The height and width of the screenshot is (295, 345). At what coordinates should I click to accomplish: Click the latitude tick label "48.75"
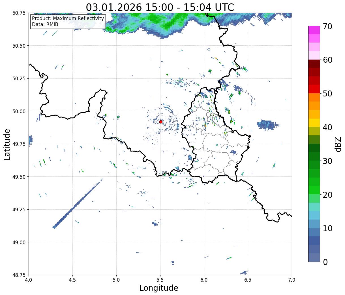click(19, 275)
